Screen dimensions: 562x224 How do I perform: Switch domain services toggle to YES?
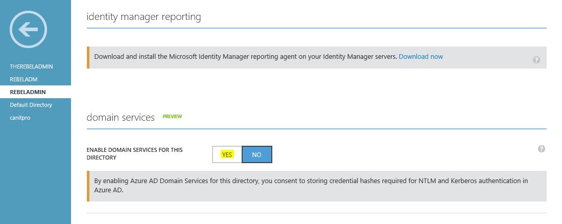[x=227, y=155]
